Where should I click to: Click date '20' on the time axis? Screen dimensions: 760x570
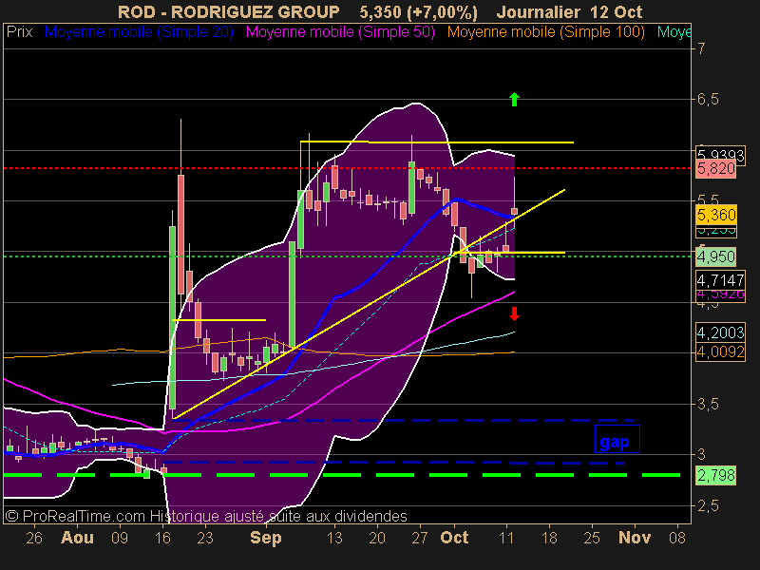tap(377, 538)
